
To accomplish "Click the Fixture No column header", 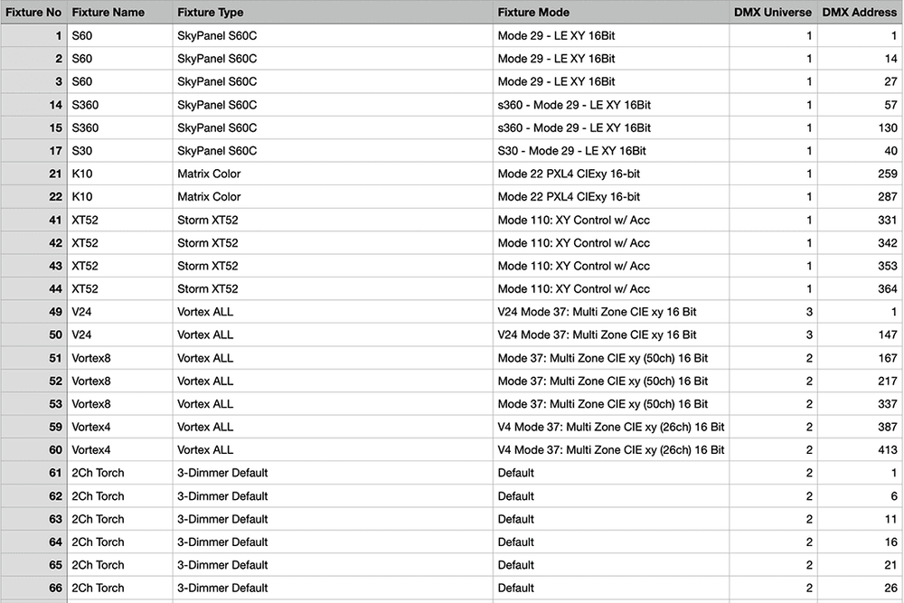I will point(33,13).
